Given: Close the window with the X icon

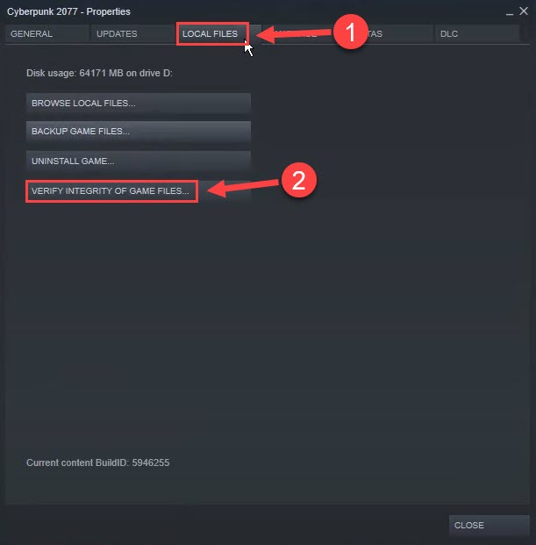Looking at the screenshot, I should point(524,11).
